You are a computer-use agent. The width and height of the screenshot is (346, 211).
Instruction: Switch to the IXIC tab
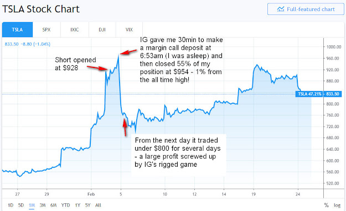[75, 29]
